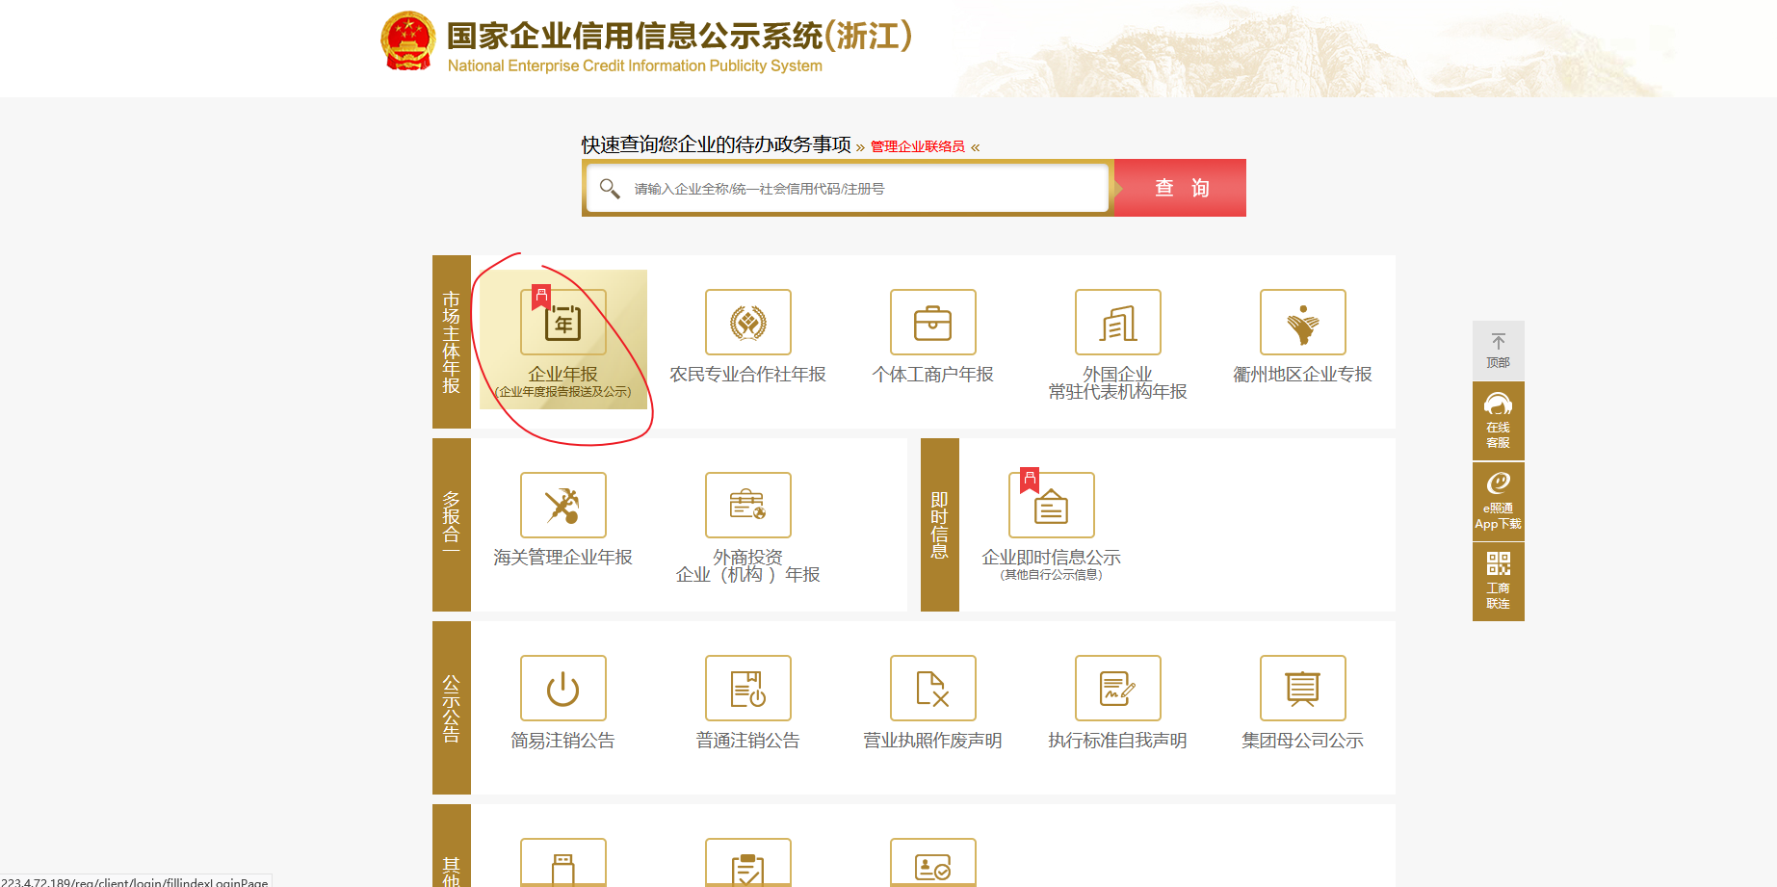Open the 普通注销公告 icon
Screen dimensions: 1777x887
coord(748,688)
